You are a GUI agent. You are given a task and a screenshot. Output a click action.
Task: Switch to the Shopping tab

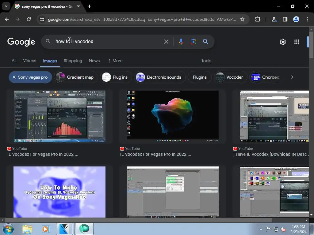coord(73,61)
